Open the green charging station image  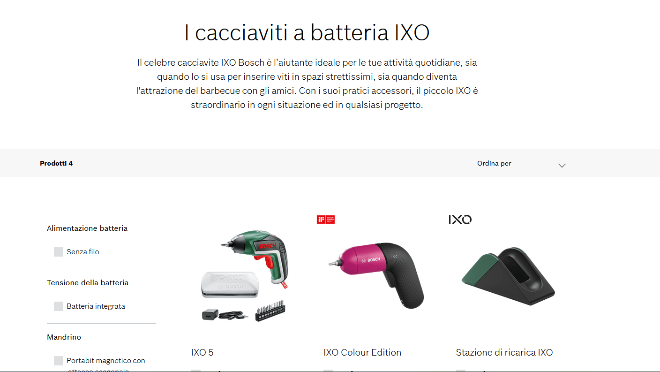508,277
